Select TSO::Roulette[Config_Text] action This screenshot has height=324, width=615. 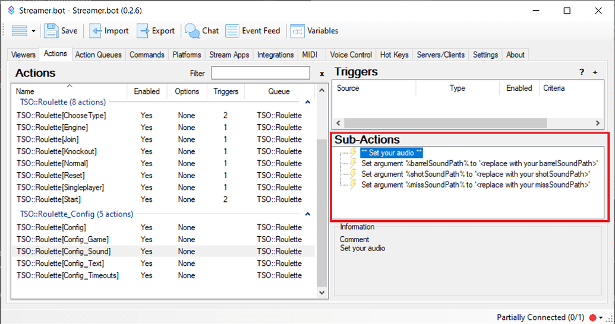click(x=163, y=263)
